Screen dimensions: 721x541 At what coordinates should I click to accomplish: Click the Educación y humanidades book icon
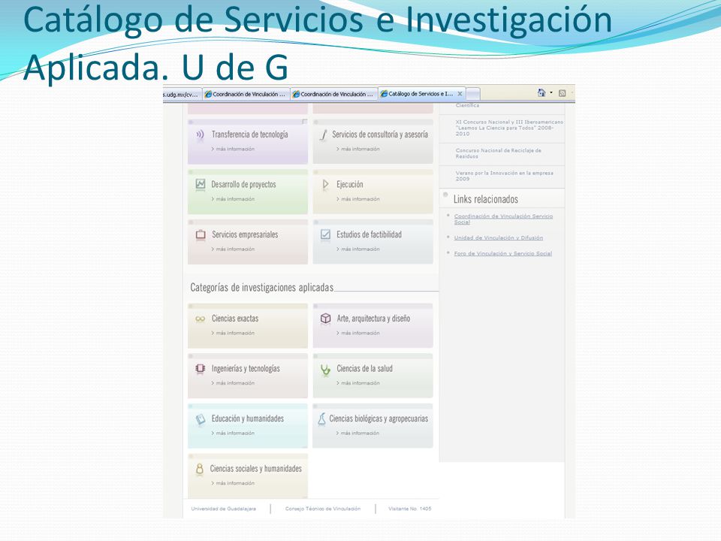click(201, 419)
